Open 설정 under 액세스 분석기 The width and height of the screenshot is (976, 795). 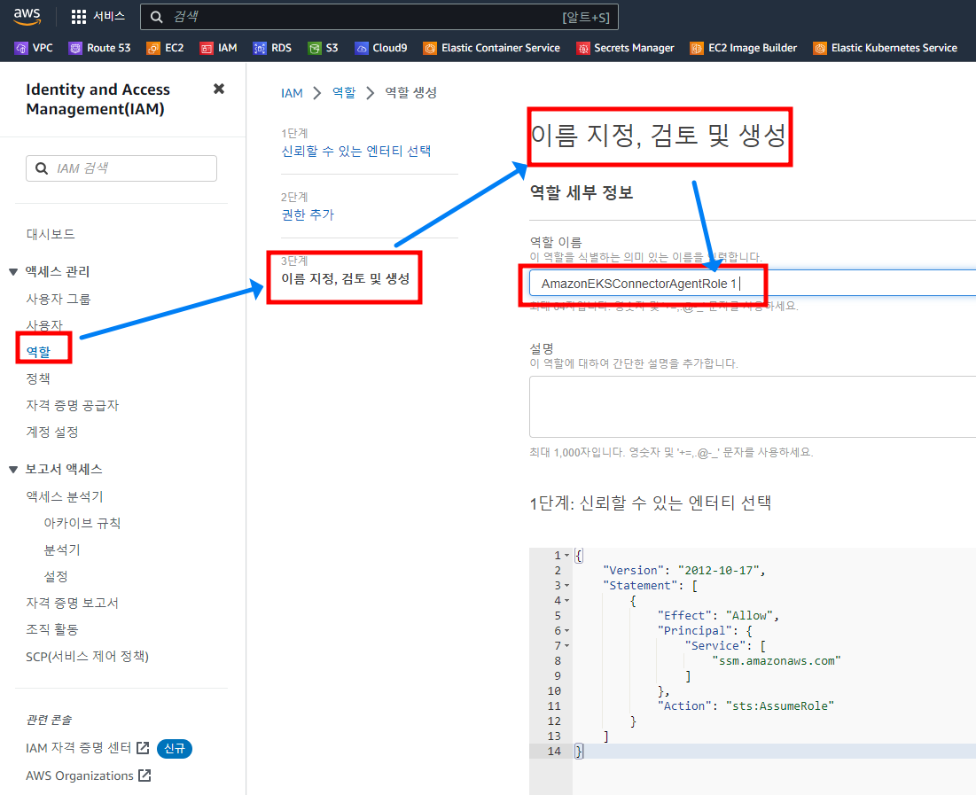pos(55,576)
